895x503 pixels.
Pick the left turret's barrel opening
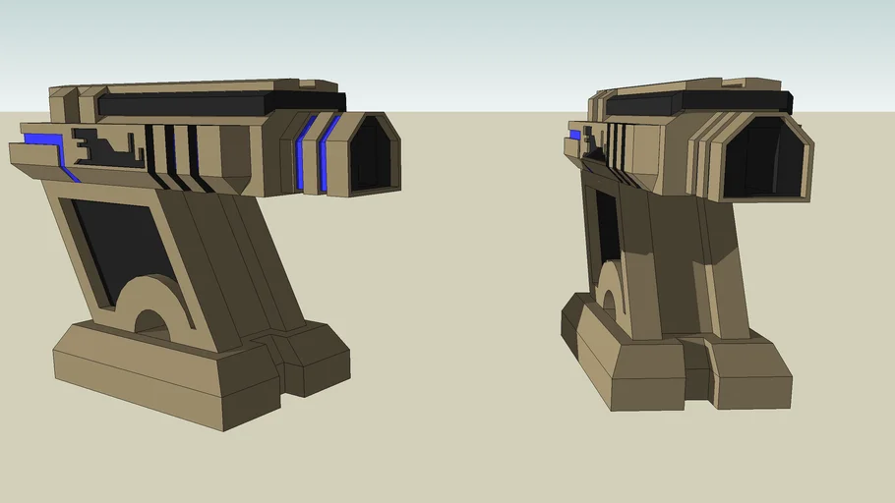click(374, 154)
